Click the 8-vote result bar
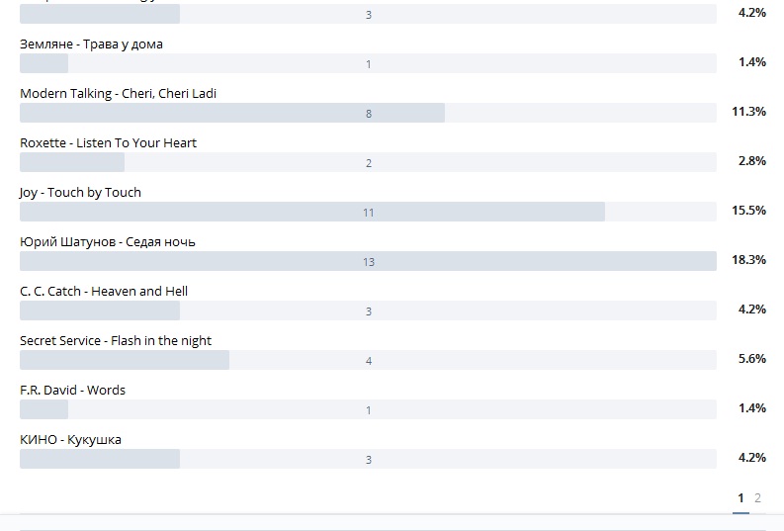This screenshot has height=531, width=784. [x=368, y=113]
